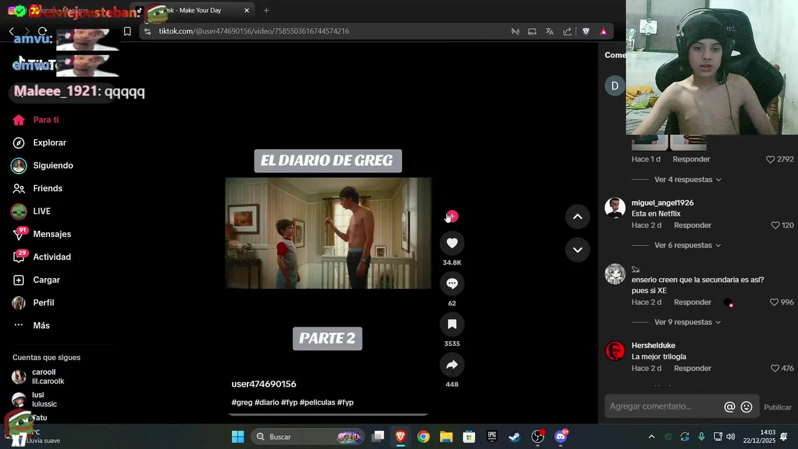This screenshot has width=798, height=449.
Task: Share page link icon in address bar
Action: [x=567, y=31]
